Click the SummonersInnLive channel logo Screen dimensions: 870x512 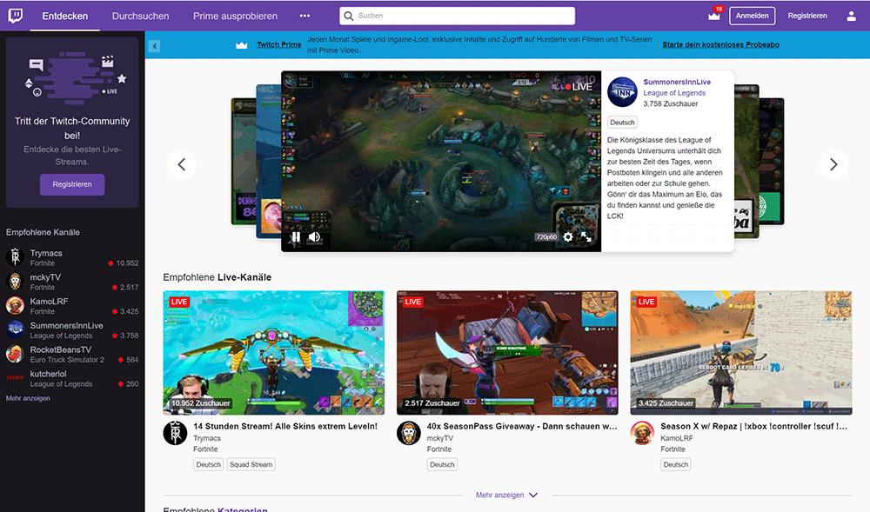[x=622, y=92]
